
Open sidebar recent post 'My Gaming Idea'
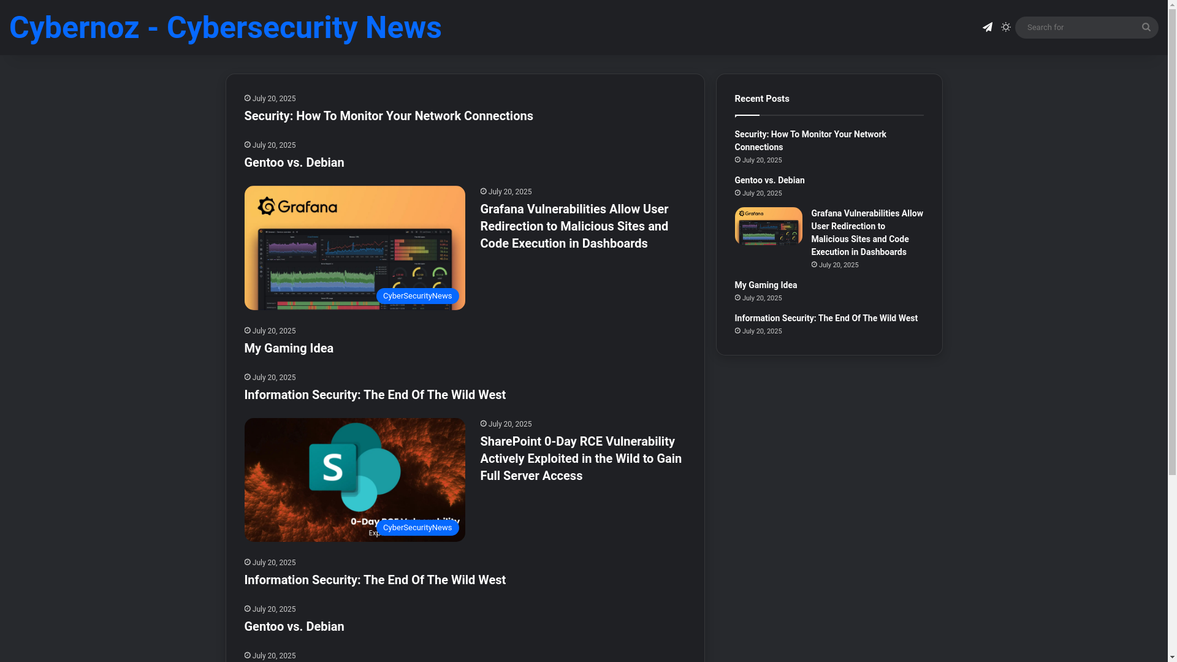[766, 285]
